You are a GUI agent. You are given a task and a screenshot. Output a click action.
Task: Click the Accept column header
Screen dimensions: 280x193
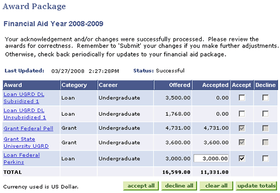coord(241,85)
